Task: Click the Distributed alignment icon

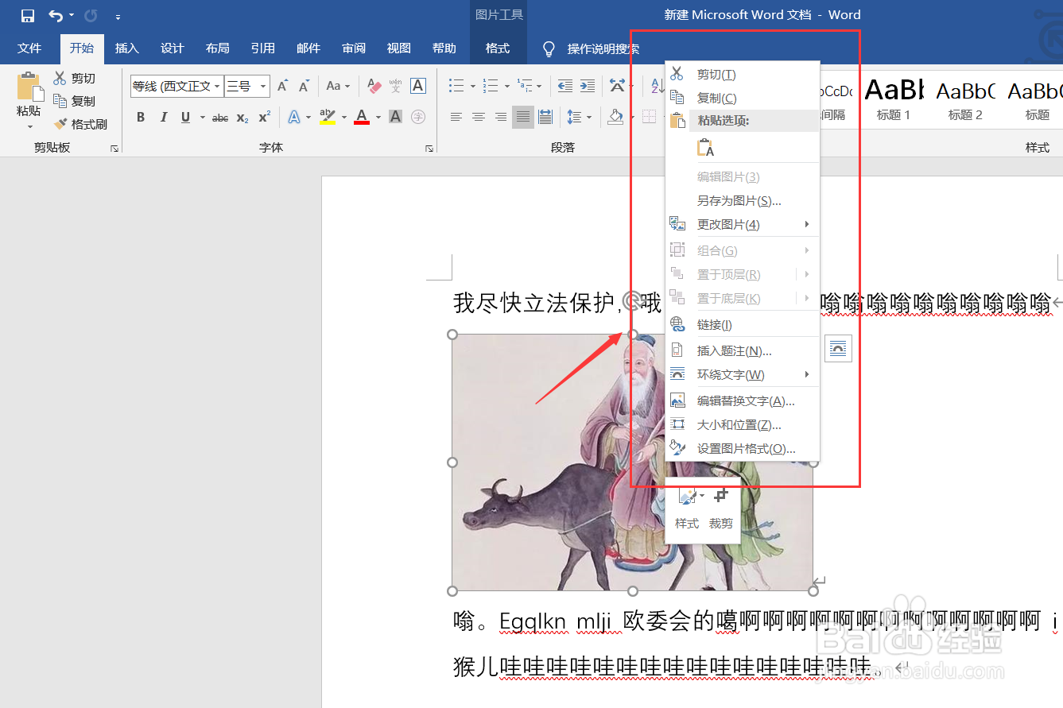Action: point(545,118)
